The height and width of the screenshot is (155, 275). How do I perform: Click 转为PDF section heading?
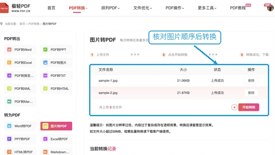12,115
